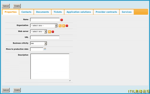The height and width of the screenshot is (94, 150).
Task: Open the Business criticity dropdown
Action: point(38,43)
